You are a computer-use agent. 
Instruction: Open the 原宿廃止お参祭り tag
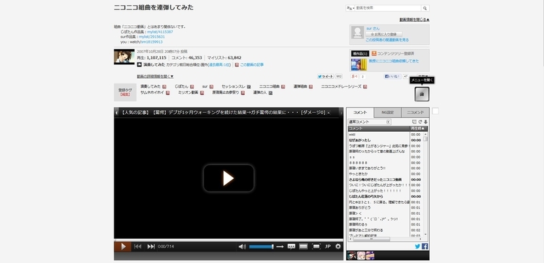226,92
